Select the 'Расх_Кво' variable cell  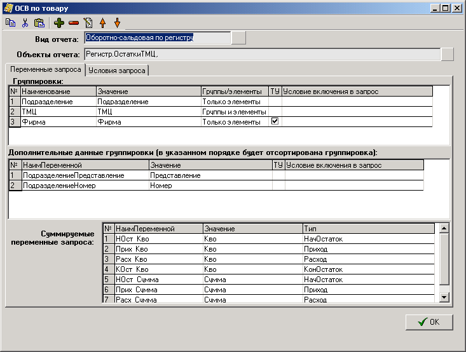(x=159, y=259)
